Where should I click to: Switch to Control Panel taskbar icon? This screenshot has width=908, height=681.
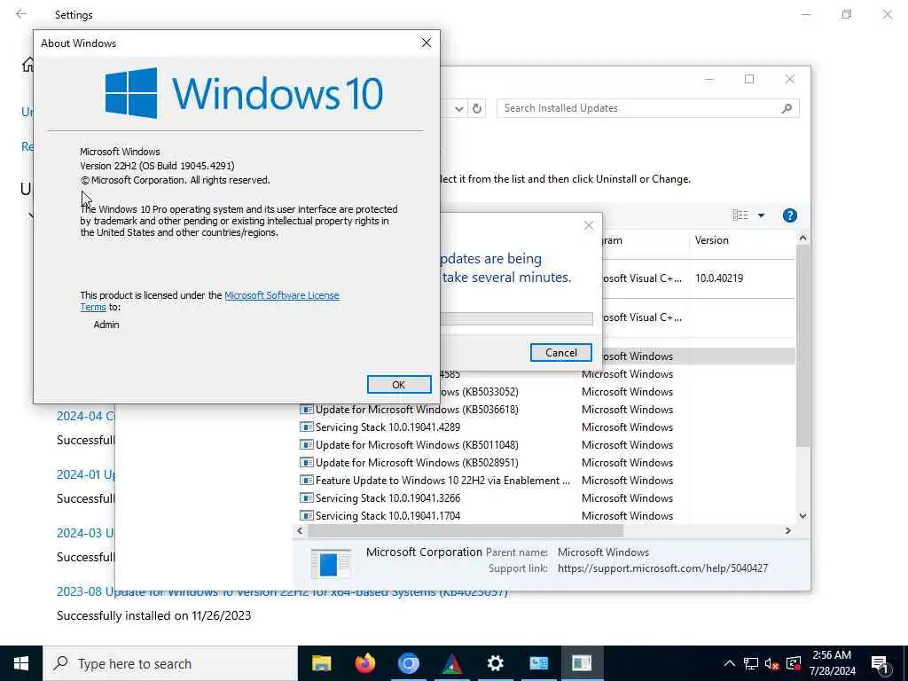tap(538, 663)
